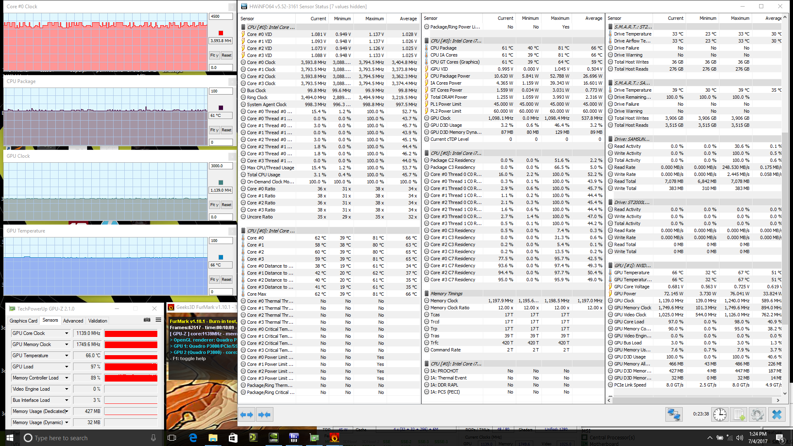Switch to the FurMark taskbar icon
The width and height of the screenshot is (793, 446).
[x=335, y=438]
